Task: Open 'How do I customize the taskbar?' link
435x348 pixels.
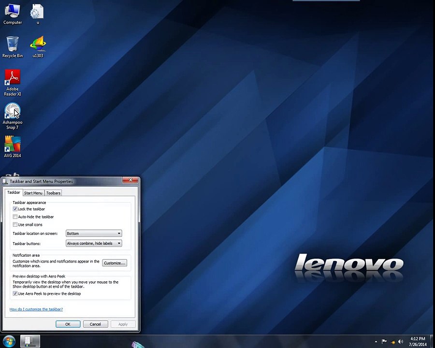Action: 36,309
